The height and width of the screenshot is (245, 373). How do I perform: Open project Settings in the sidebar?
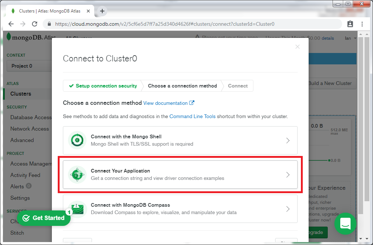tap(20, 198)
